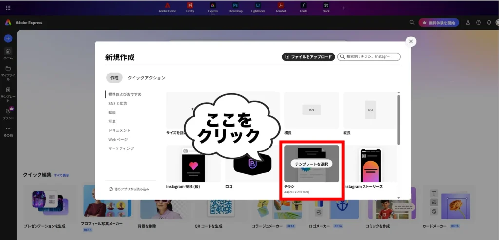Start the free trial (無料体験を開始)
499x240 pixels.
pyautogui.click(x=439, y=22)
